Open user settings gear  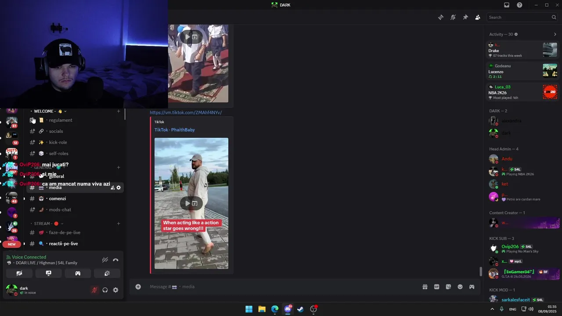pyautogui.click(x=115, y=290)
